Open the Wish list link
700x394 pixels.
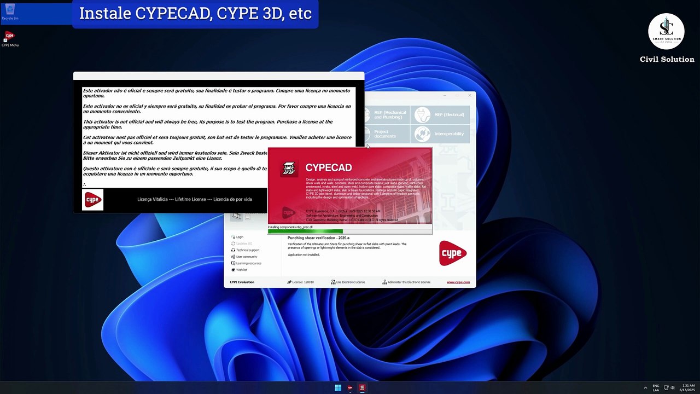tap(242, 270)
